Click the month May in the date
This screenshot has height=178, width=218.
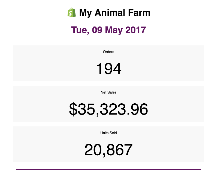pos(114,30)
